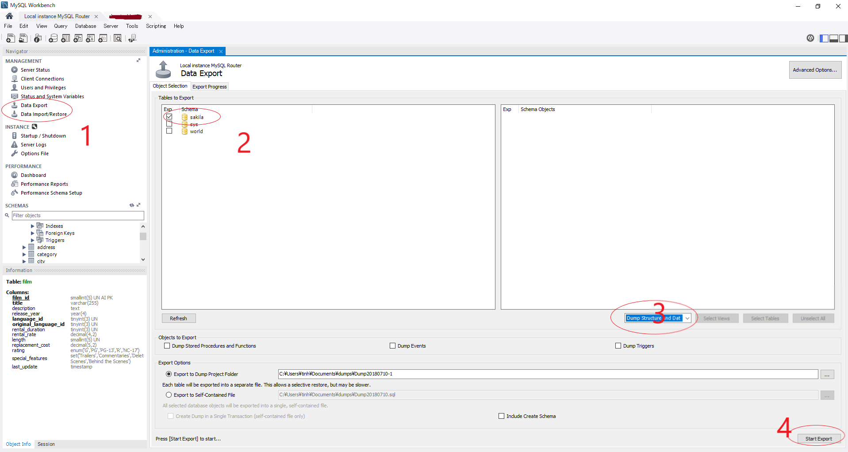Open the Server menu

pyautogui.click(x=111, y=26)
